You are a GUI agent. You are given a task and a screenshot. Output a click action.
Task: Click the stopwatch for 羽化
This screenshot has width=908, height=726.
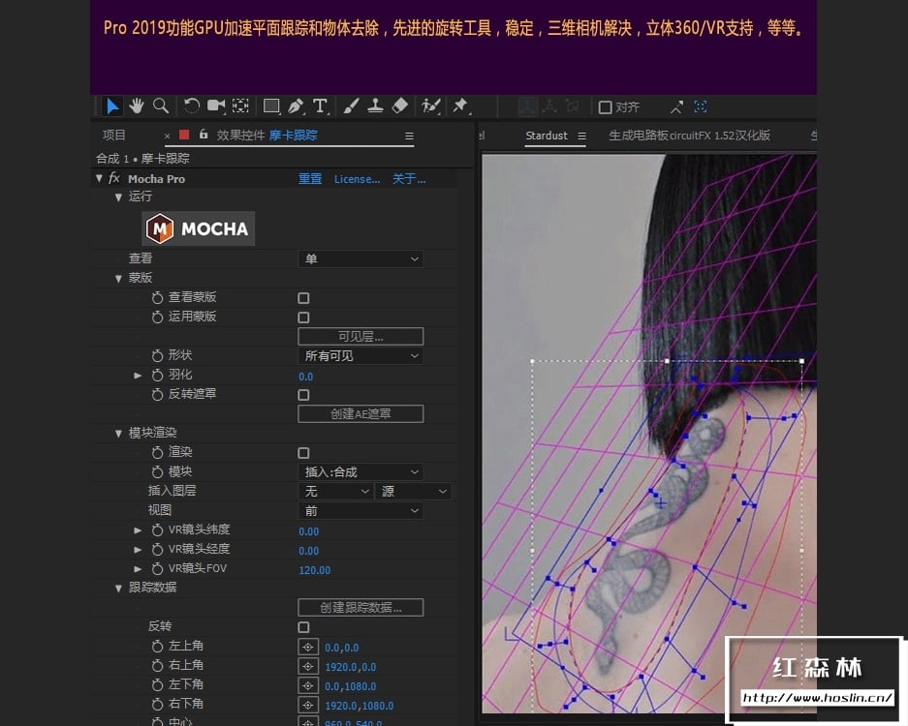pyautogui.click(x=157, y=375)
